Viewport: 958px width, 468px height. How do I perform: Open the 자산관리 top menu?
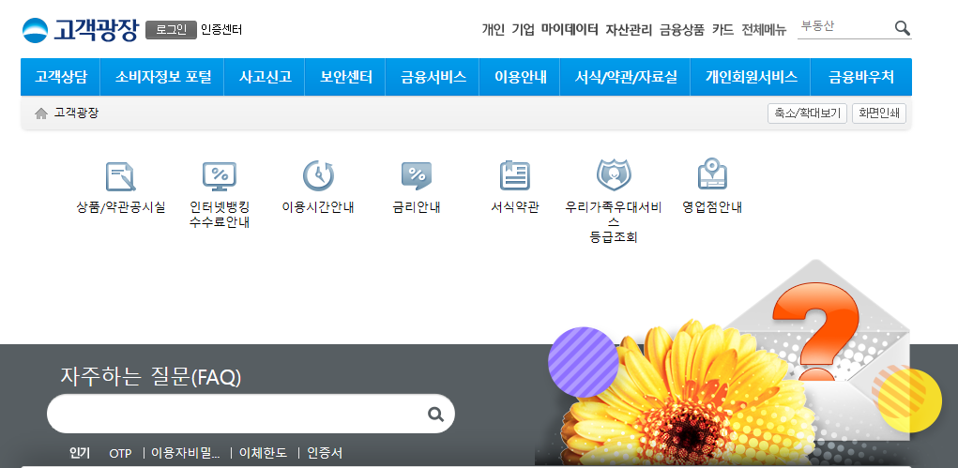[629, 30]
